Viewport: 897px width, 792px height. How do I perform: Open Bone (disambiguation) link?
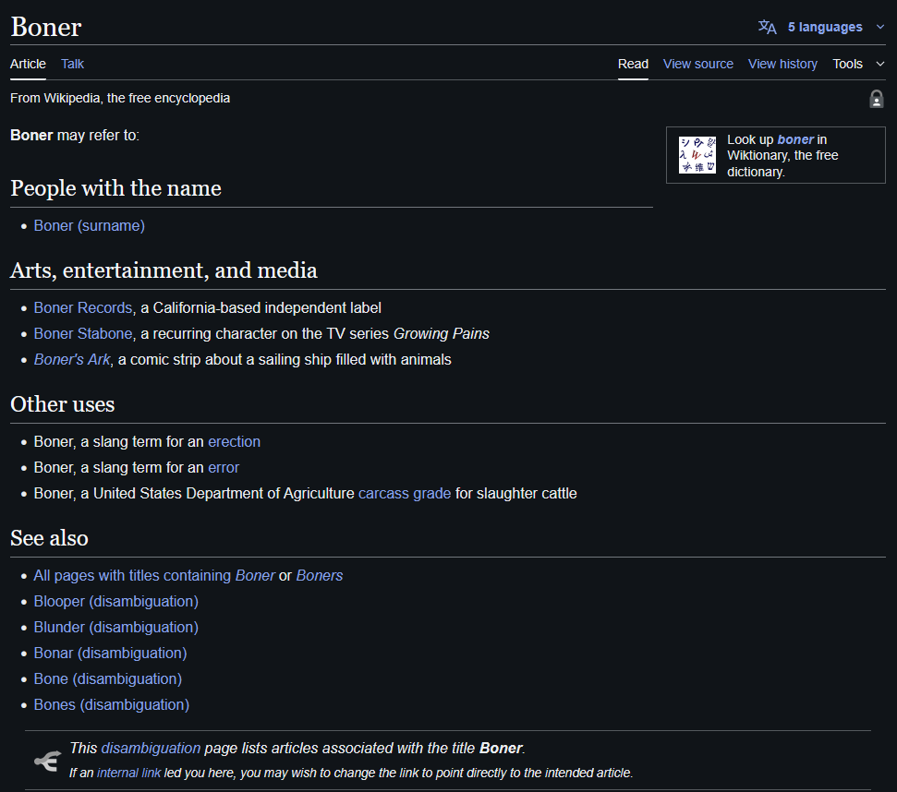[107, 678]
